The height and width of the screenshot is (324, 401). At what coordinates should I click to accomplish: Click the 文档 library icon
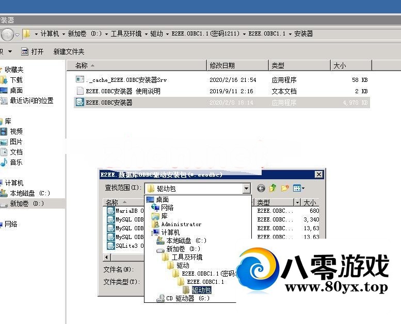coord(4,152)
